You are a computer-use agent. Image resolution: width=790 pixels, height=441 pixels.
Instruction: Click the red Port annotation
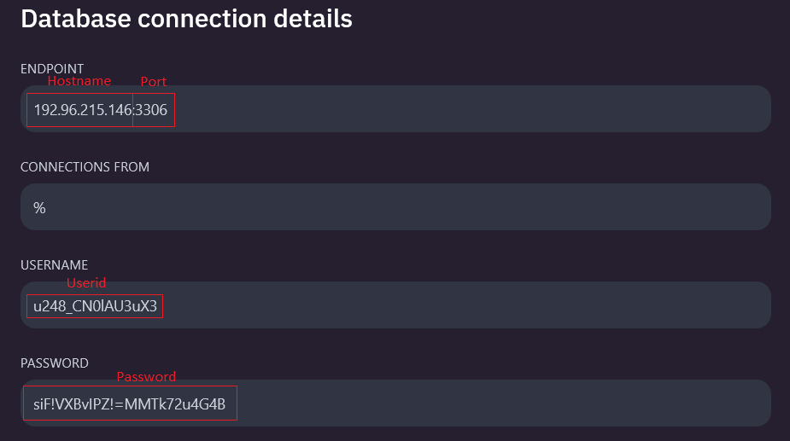pyautogui.click(x=154, y=82)
